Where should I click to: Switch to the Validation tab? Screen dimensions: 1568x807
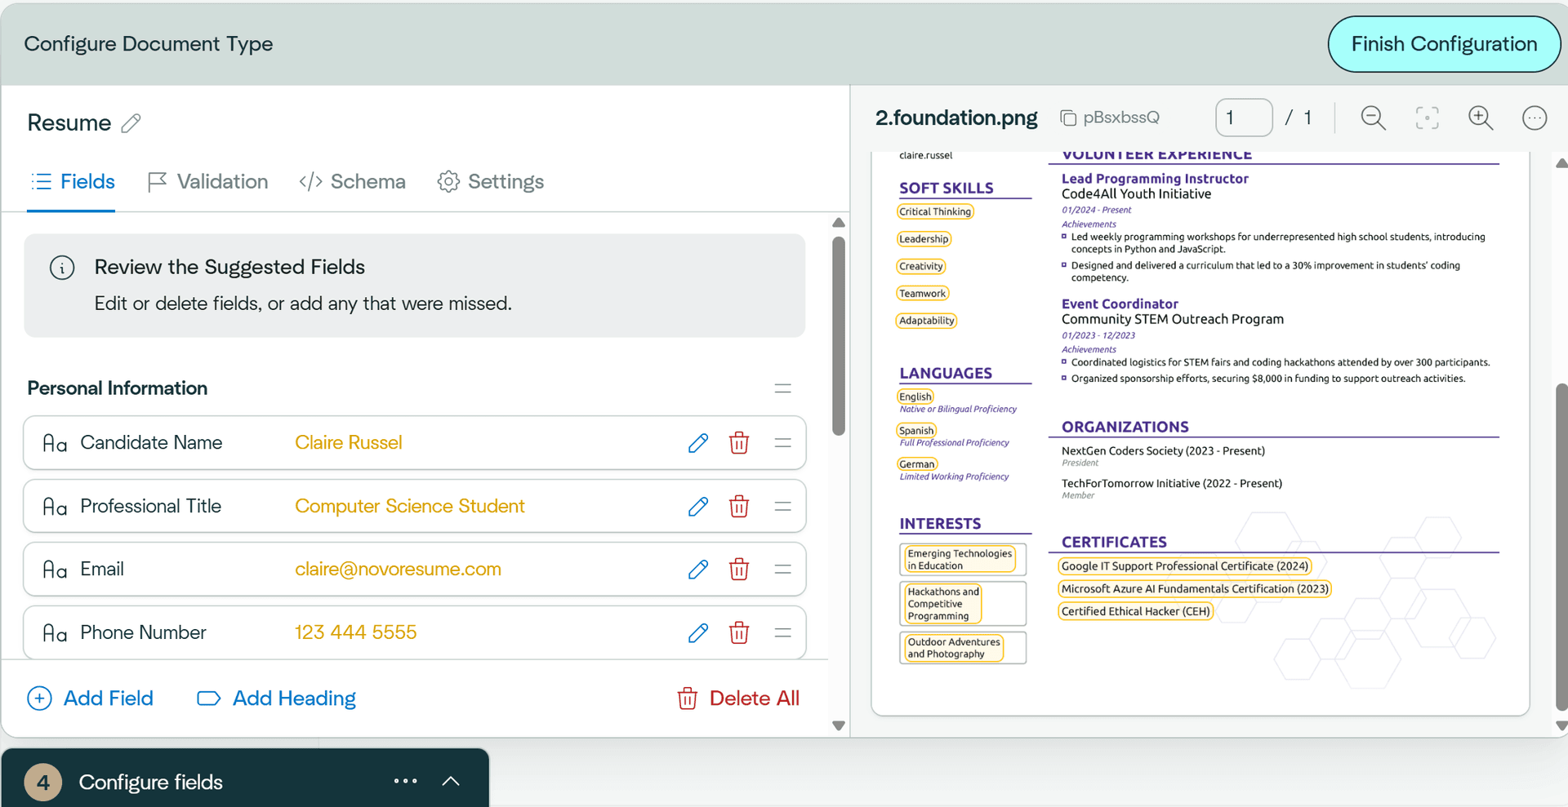coord(221,181)
